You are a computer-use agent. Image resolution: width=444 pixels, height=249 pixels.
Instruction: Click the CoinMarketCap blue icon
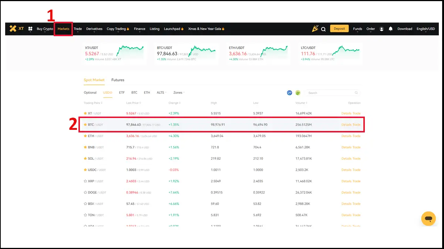click(x=290, y=93)
